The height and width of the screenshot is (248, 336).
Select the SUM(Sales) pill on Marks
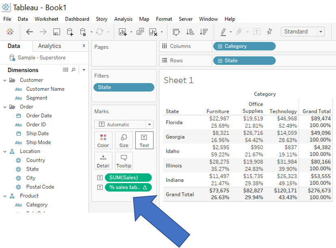coord(128,178)
